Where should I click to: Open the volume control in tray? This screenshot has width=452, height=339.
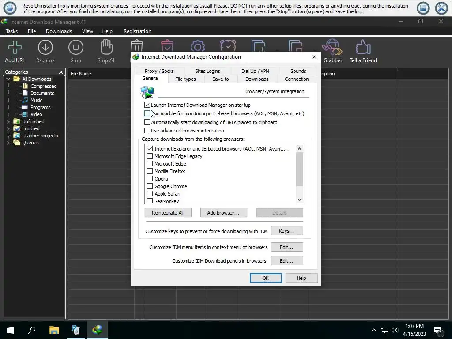[395, 330]
